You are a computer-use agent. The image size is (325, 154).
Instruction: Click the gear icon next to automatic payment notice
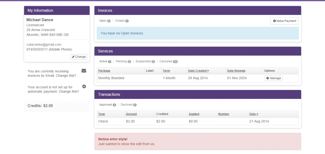pyautogui.click(x=84, y=86)
